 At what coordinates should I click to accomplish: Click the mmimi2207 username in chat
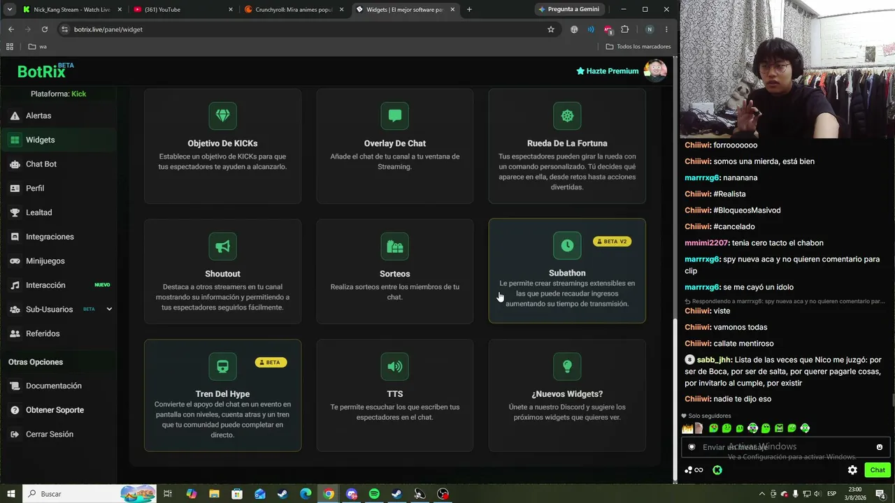click(707, 243)
